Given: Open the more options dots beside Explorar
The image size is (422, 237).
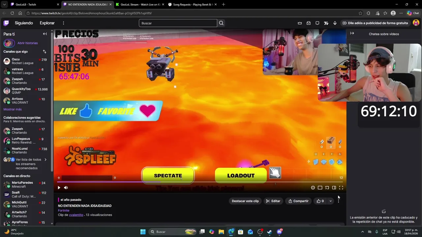Looking at the screenshot, I should click(63, 23).
